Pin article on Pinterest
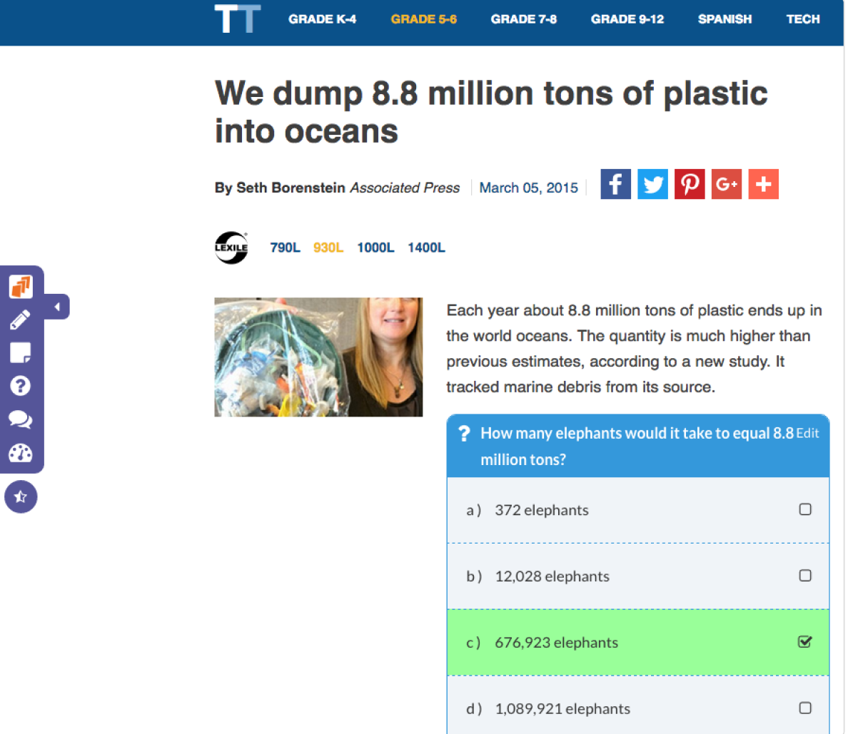 click(x=690, y=184)
